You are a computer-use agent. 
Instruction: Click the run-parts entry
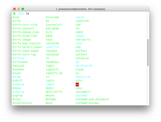[x=83, y=39]
